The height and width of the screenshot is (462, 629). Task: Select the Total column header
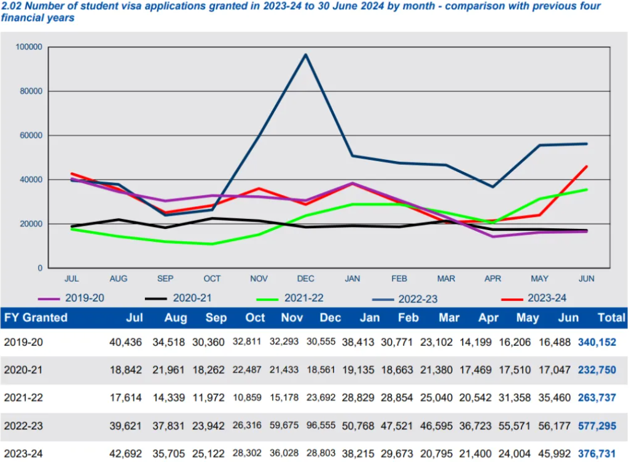point(611,318)
